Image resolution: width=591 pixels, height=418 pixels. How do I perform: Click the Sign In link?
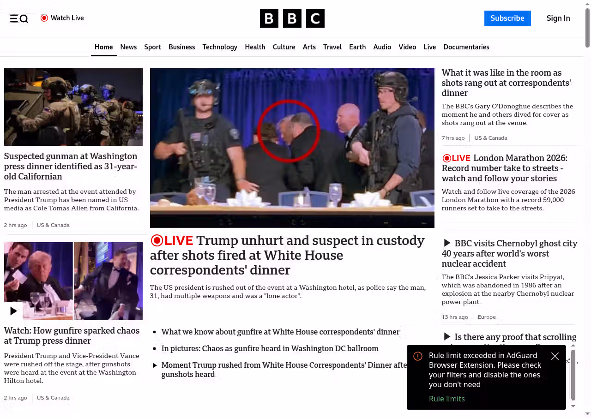(x=558, y=18)
